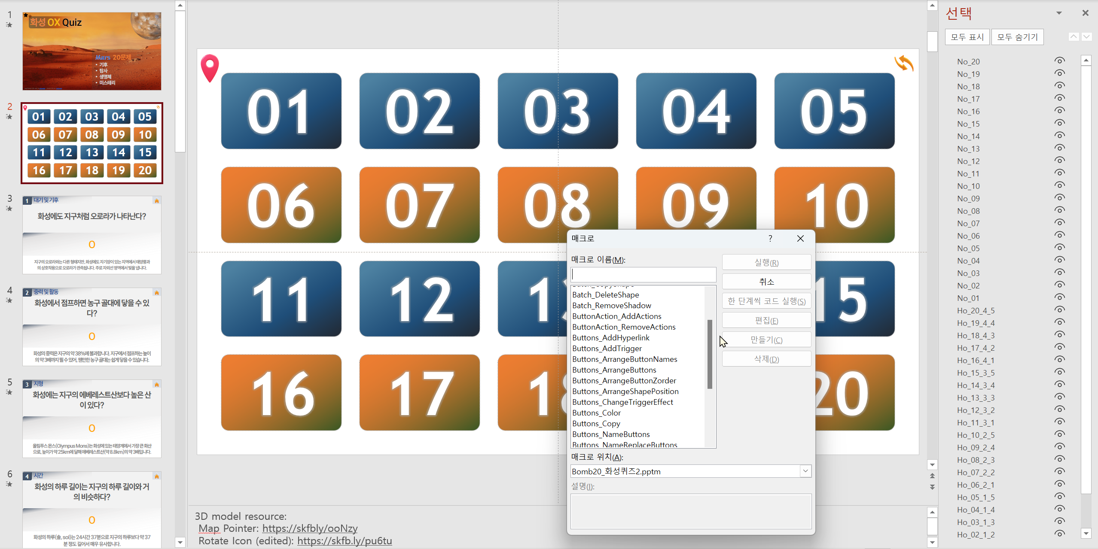Toggle visibility of Ho_15_3_5 object
Image resolution: width=1098 pixels, height=549 pixels.
pyautogui.click(x=1059, y=372)
